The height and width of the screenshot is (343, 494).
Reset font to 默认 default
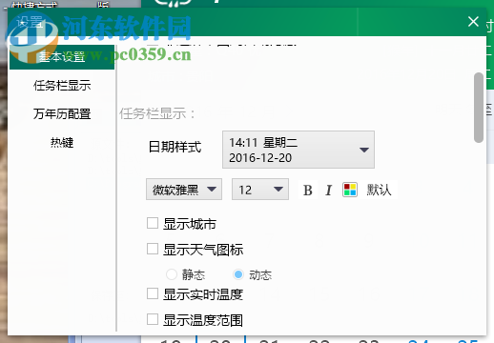tap(379, 190)
